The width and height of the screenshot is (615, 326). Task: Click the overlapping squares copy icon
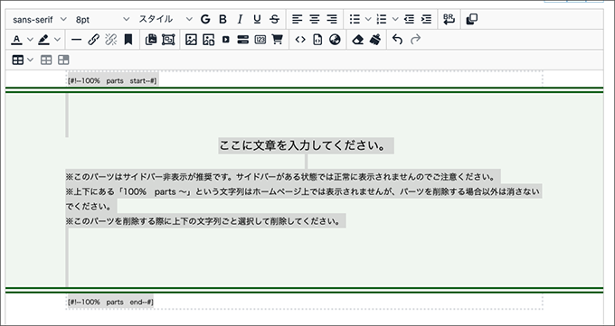point(472,19)
